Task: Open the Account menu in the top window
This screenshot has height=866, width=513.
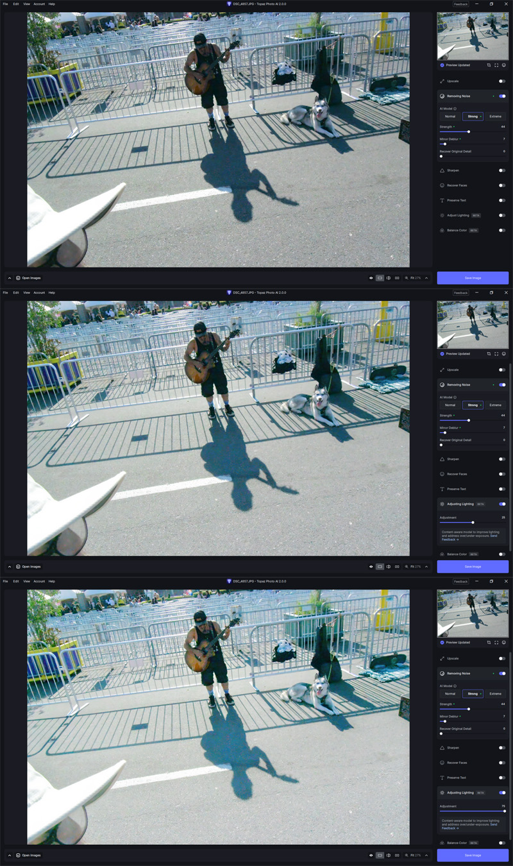Action: click(39, 4)
